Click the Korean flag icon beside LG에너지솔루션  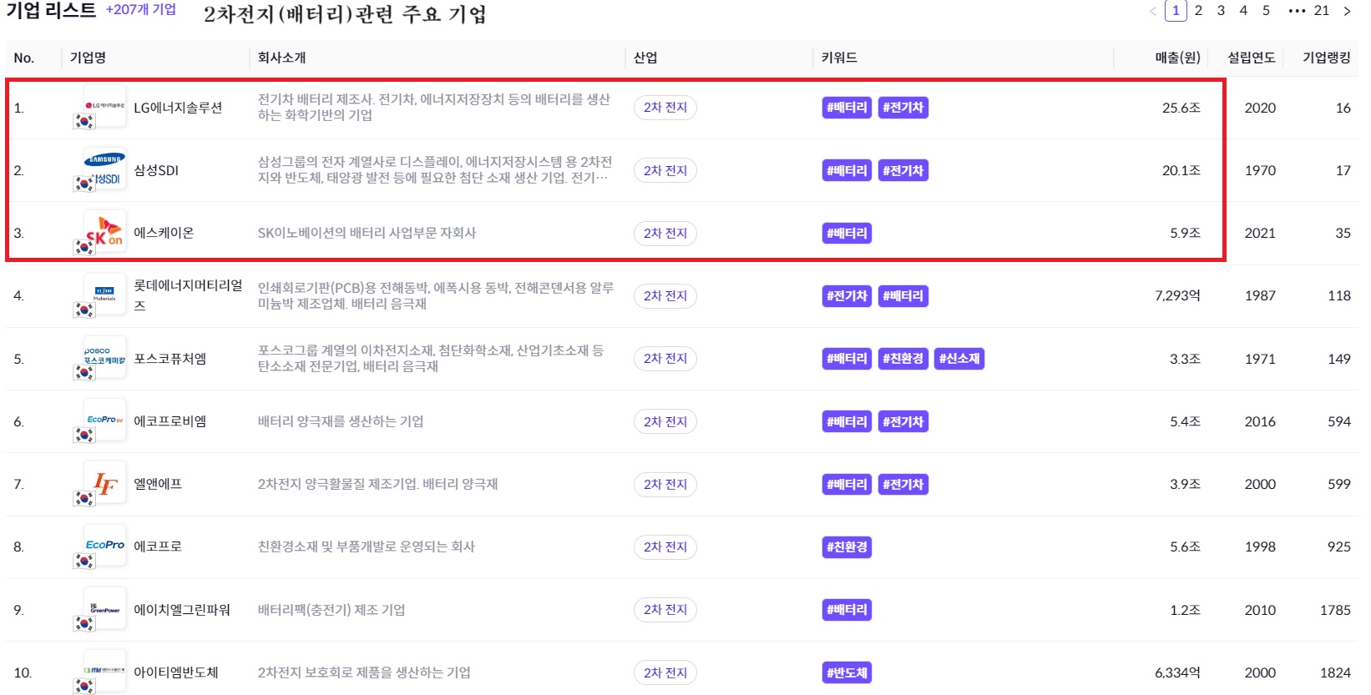point(84,121)
